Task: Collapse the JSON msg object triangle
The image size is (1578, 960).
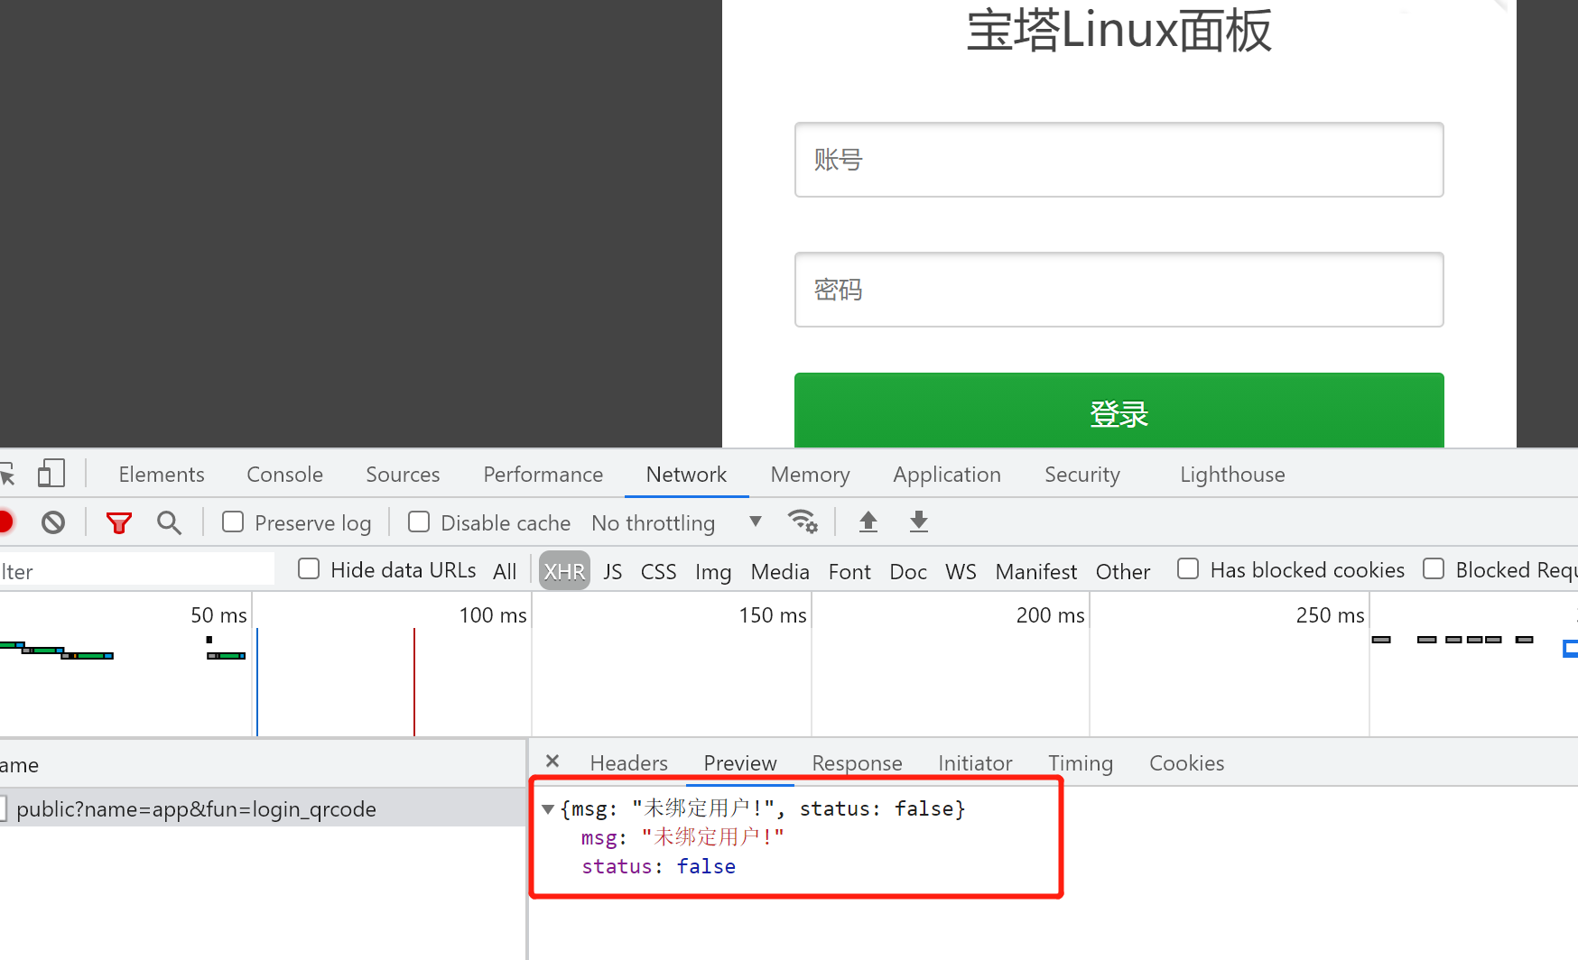Action: click(548, 809)
